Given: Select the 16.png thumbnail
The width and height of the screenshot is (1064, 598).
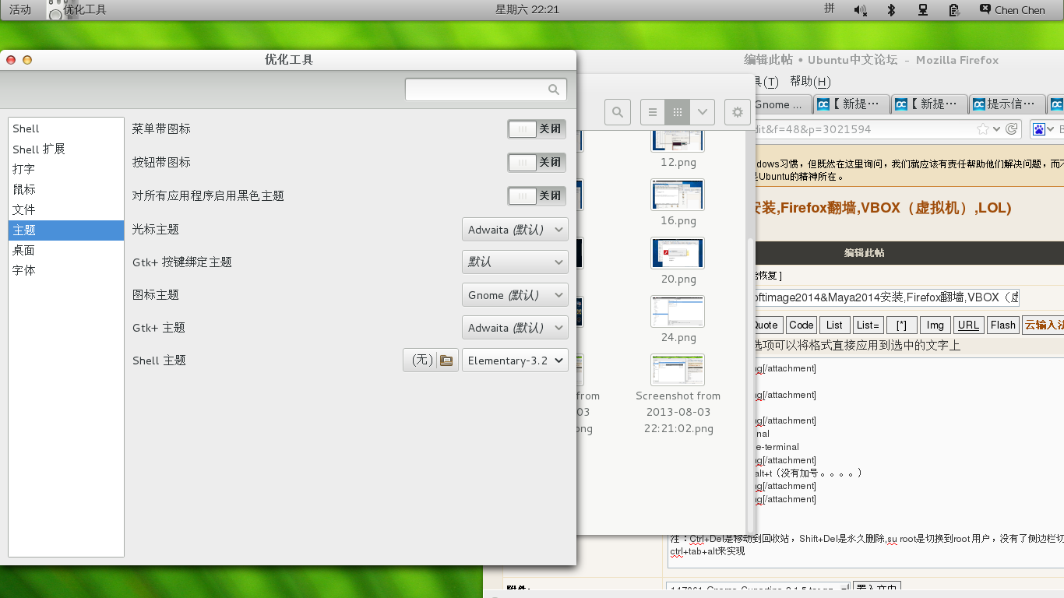Looking at the screenshot, I should point(678,195).
